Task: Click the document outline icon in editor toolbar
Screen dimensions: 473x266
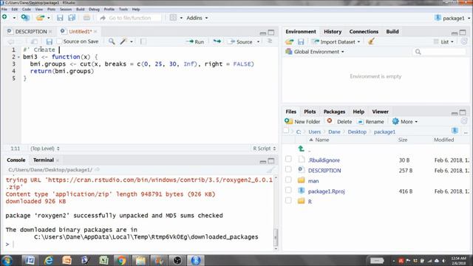Action: click(x=270, y=41)
